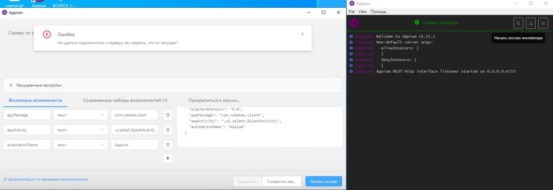553x190 pixels.
Task: Open the type dropdown for appActivity
Action: 80,130
